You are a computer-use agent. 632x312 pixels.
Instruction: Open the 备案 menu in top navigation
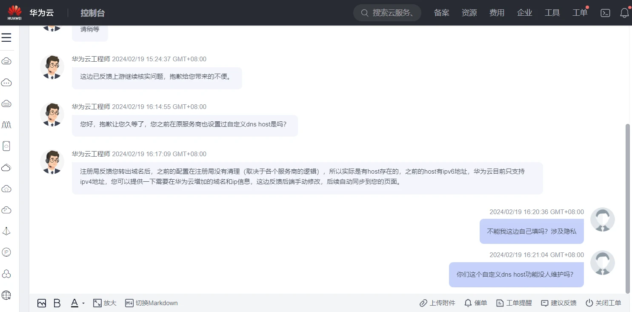pyautogui.click(x=441, y=13)
